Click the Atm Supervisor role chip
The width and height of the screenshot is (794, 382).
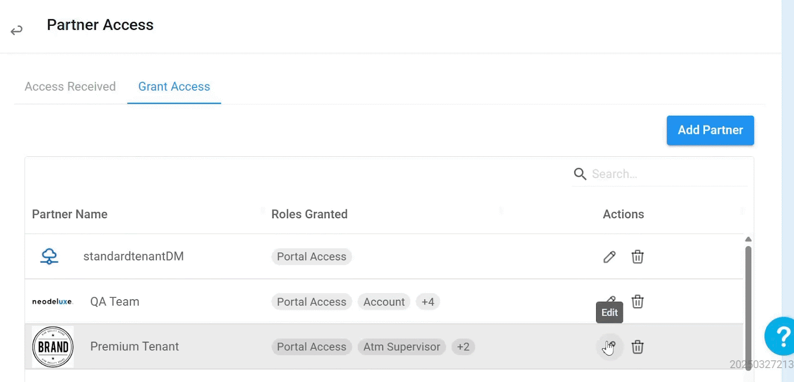click(x=401, y=347)
